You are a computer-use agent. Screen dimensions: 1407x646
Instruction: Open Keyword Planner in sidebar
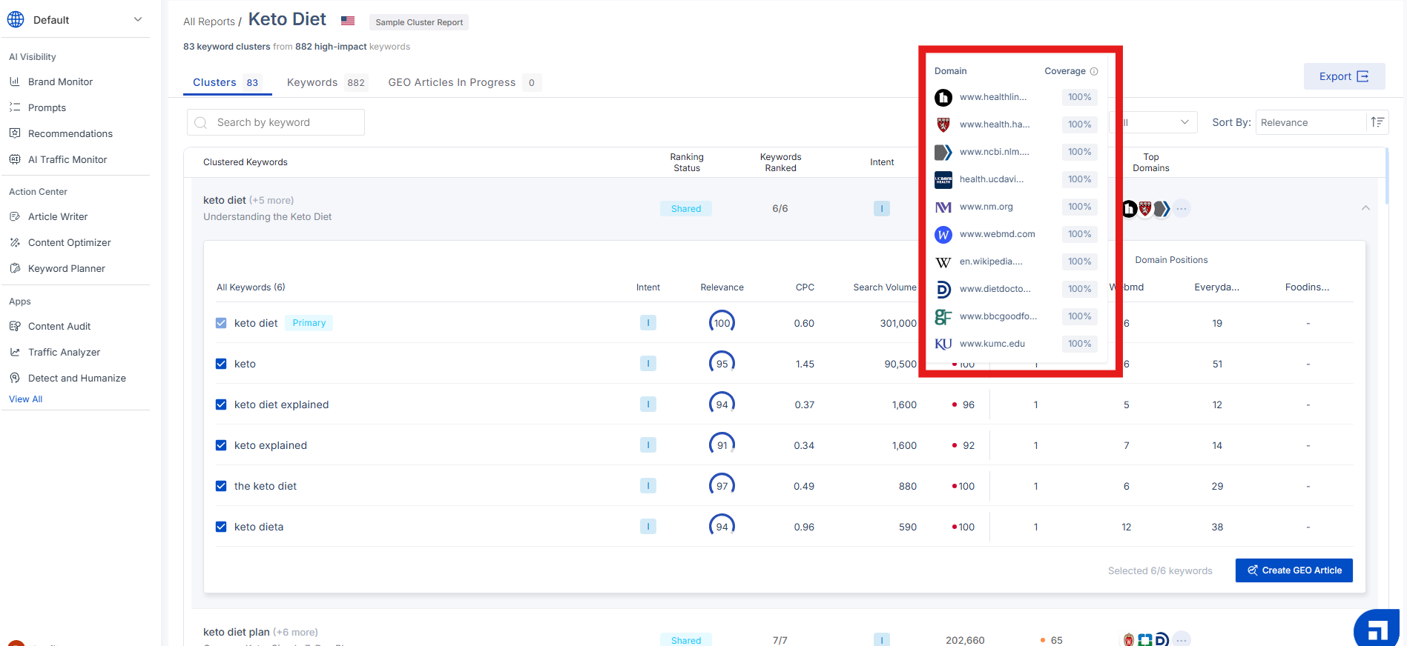point(66,268)
